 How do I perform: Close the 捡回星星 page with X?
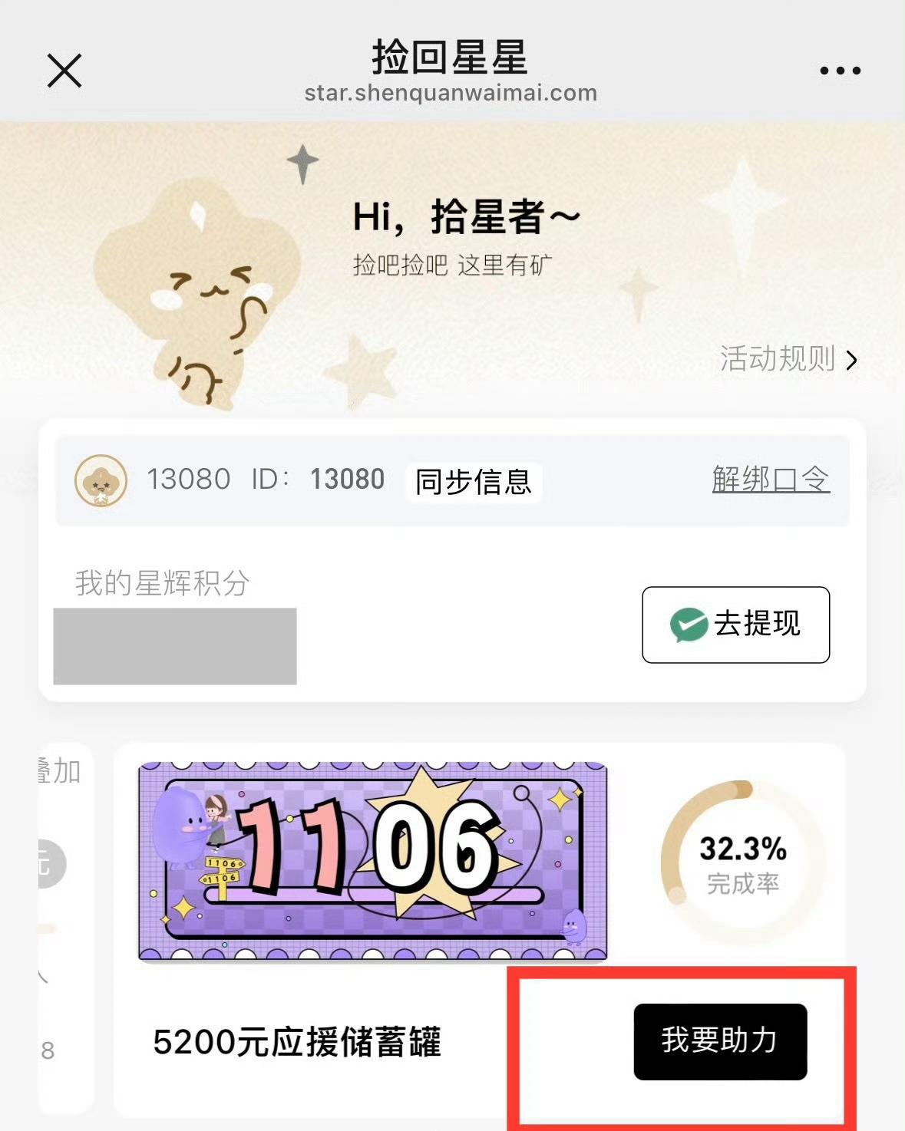click(x=64, y=71)
